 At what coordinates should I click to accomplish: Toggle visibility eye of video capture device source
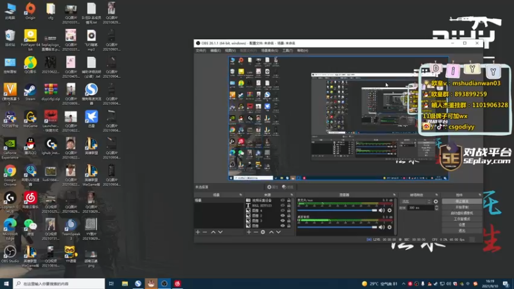[x=283, y=200]
